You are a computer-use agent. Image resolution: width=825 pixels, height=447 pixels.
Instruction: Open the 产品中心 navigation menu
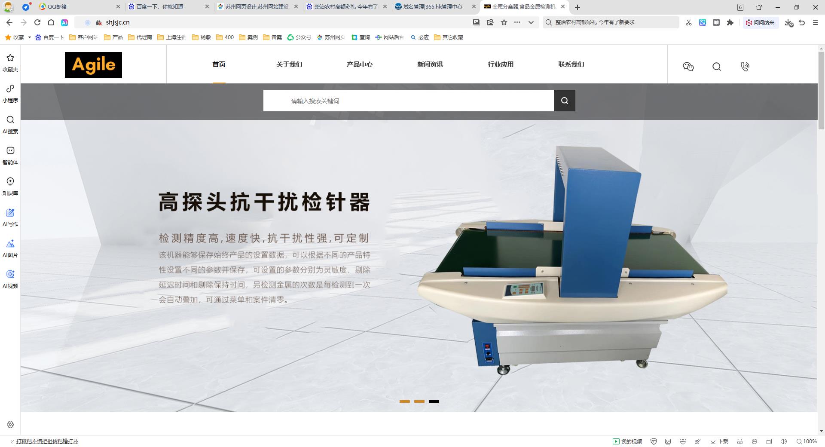[x=359, y=64]
